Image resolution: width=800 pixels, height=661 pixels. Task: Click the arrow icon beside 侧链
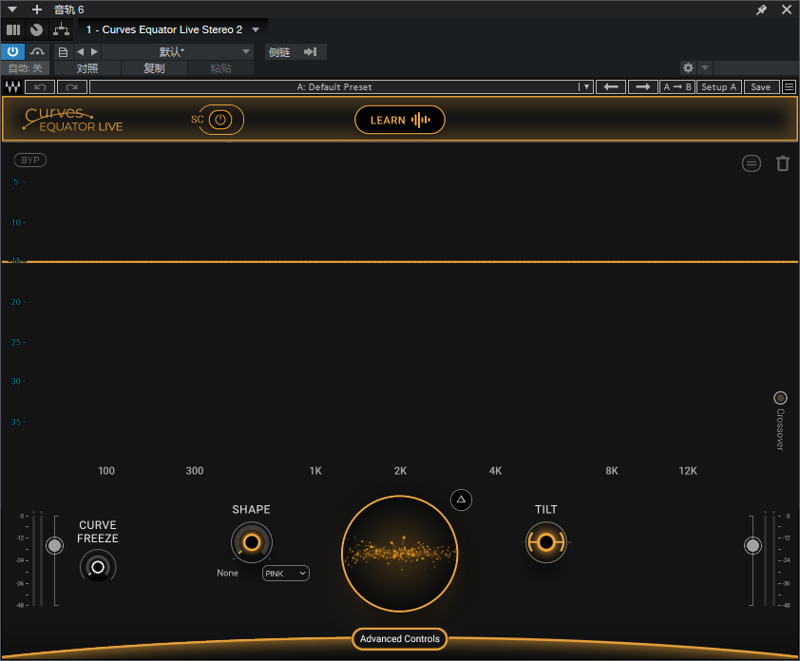310,51
